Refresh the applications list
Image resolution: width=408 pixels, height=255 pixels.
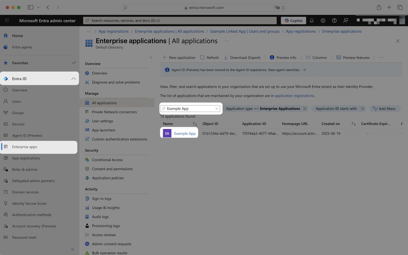(x=209, y=58)
